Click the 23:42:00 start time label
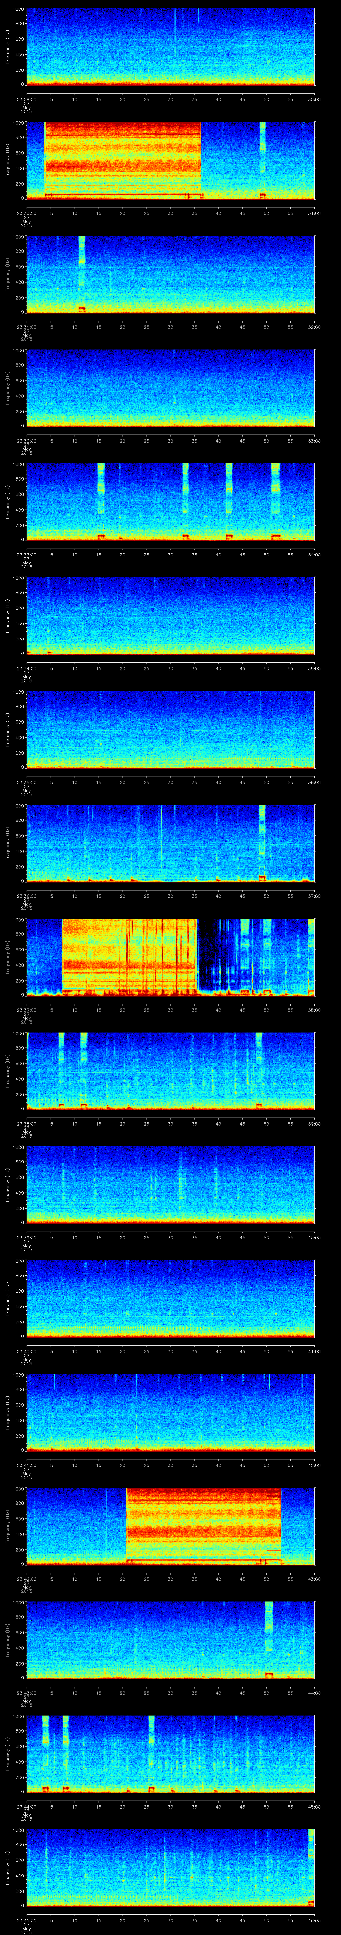The width and height of the screenshot is (341, 1935). point(26,1579)
